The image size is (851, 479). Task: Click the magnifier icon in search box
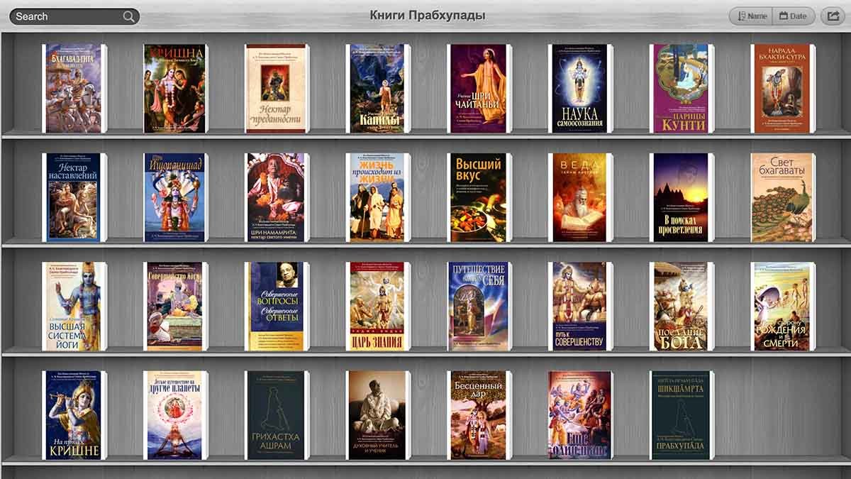(129, 16)
